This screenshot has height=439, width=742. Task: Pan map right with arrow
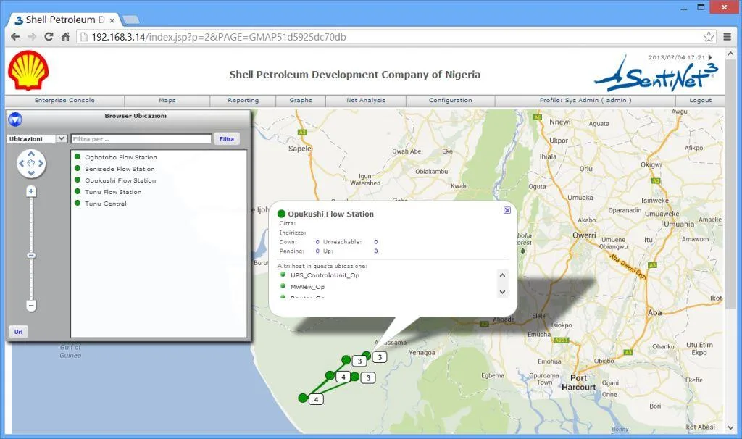(41, 164)
